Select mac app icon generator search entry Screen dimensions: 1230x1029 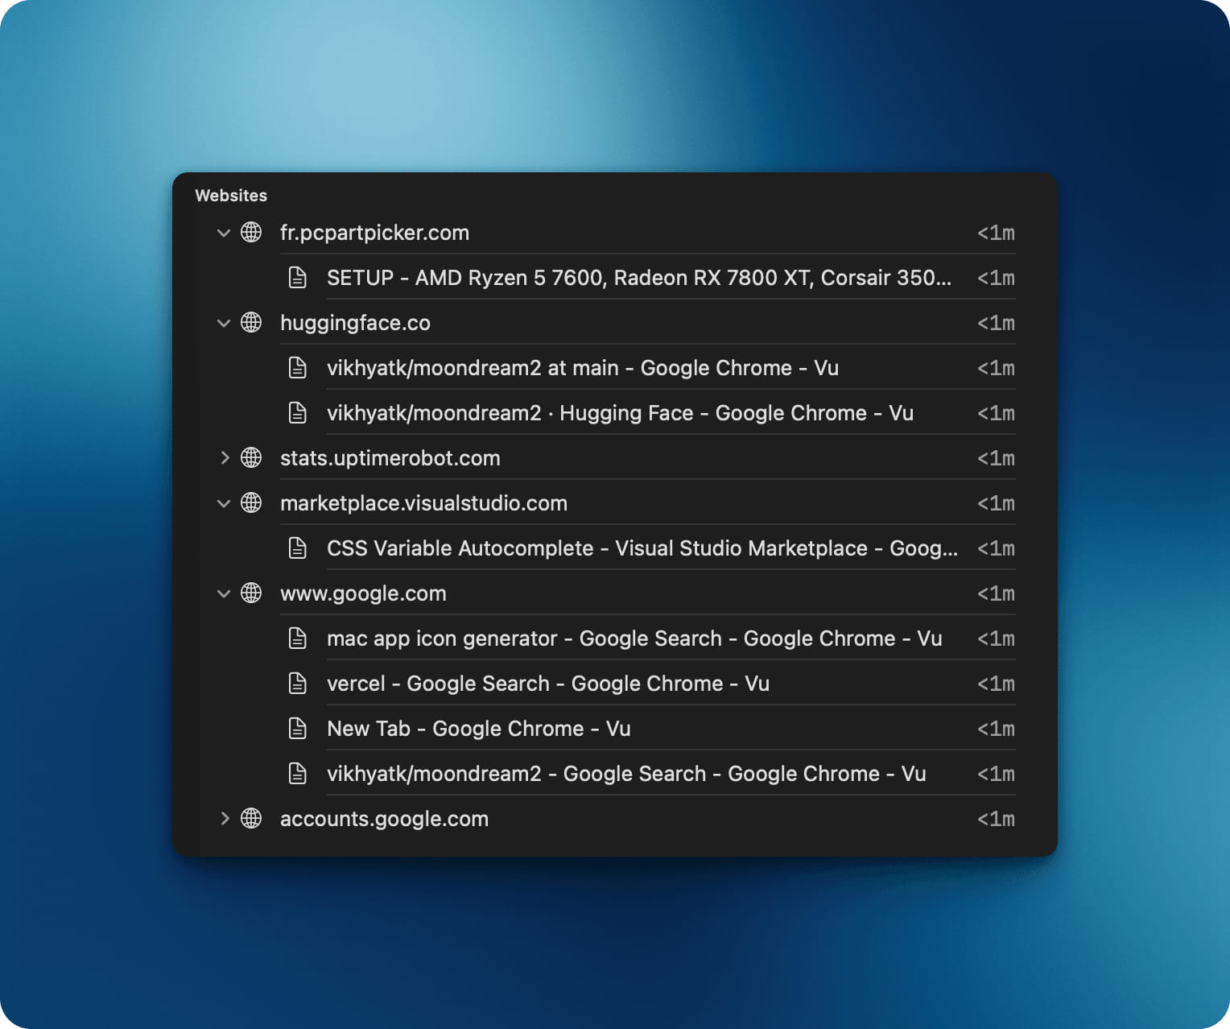(x=634, y=638)
